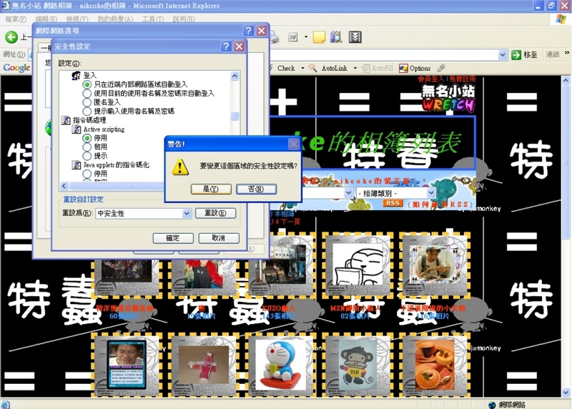Select 只在近端內部網路區域自動登入 radio option
The height and width of the screenshot is (409, 572).
[87, 84]
